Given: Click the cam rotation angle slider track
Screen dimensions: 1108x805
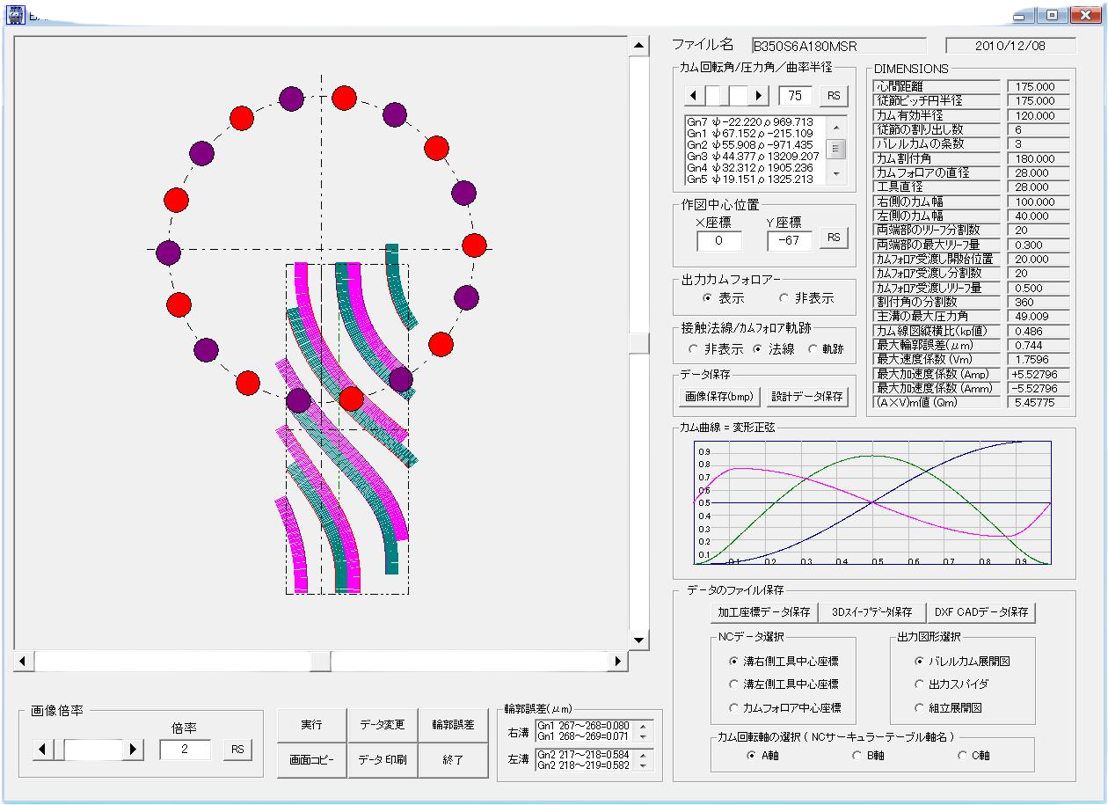Looking at the screenshot, I should click(x=727, y=95).
